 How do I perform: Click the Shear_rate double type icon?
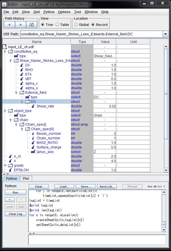[x=33, y=106]
